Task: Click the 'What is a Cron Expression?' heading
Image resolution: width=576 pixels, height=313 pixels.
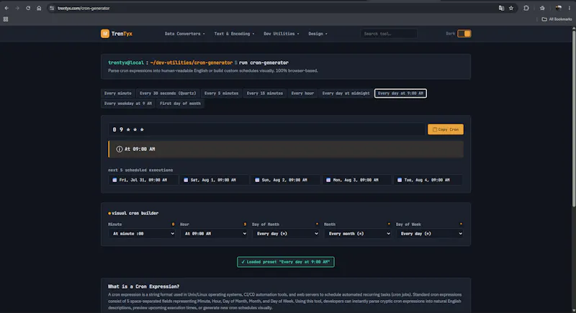Action: click(x=143, y=286)
